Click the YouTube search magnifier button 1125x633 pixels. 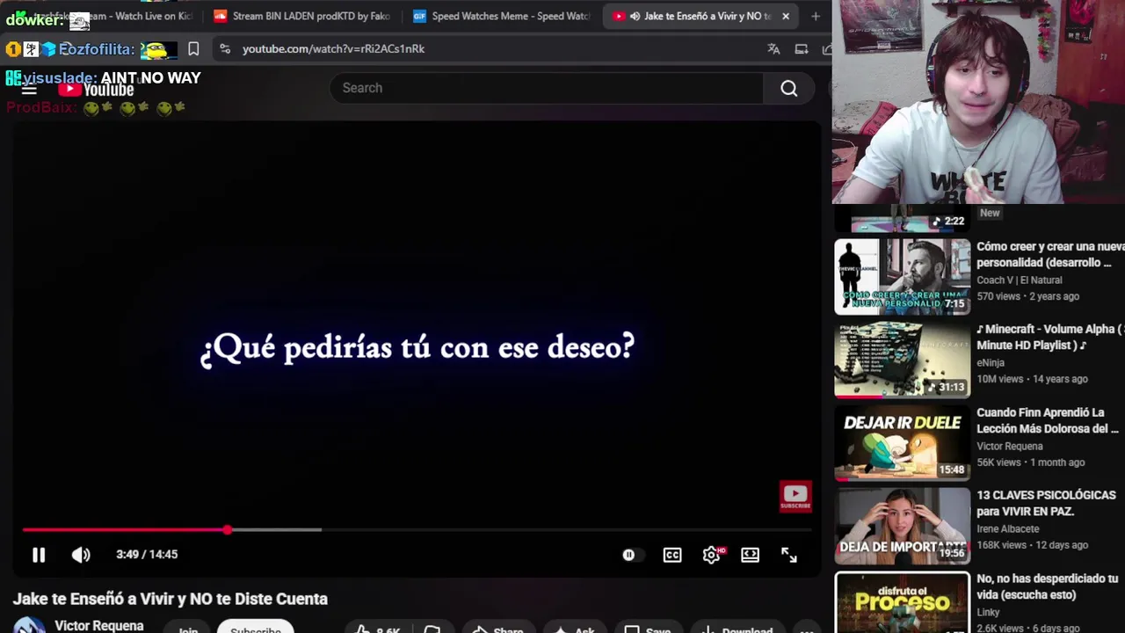tap(789, 88)
